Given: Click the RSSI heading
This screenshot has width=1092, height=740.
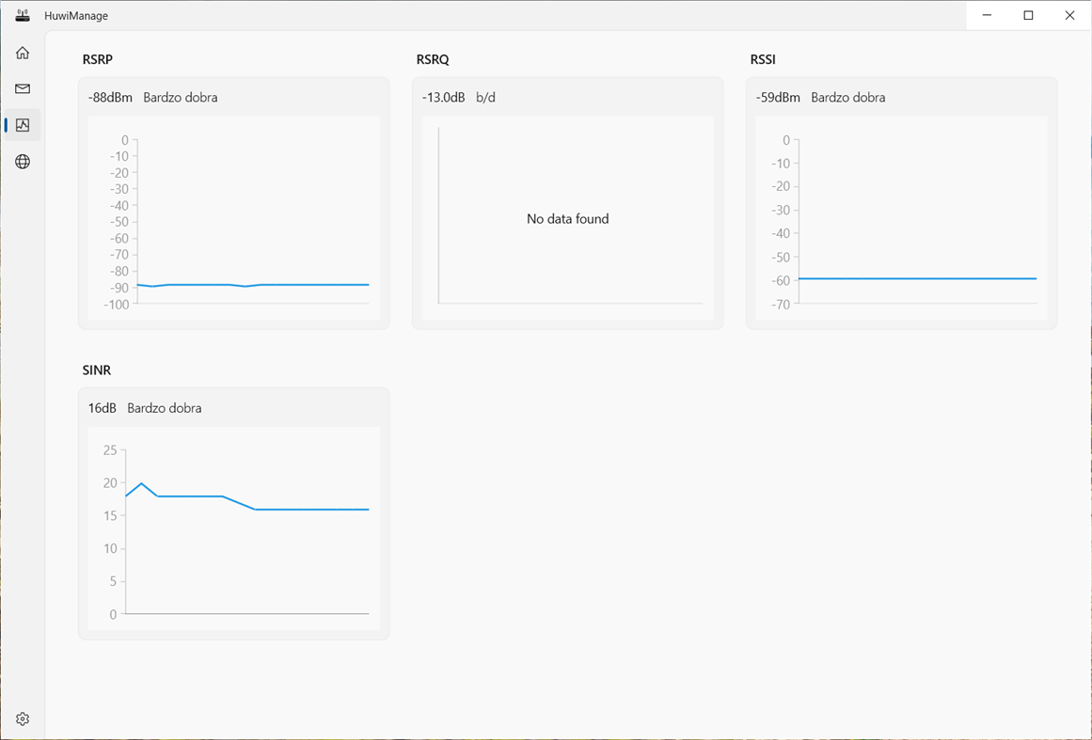Looking at the screenshot, I should 763,59.
